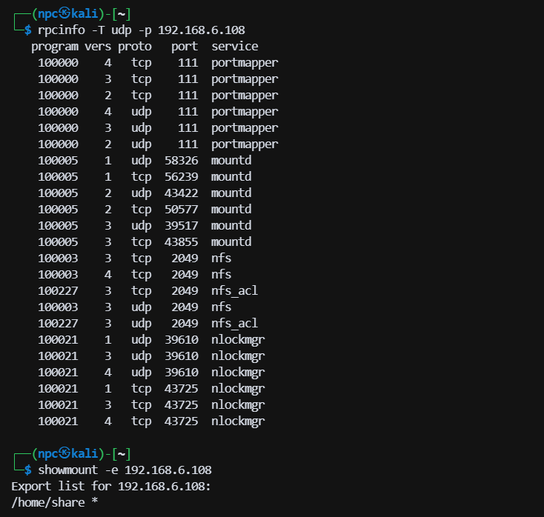Click the dollar sign before the showmount command
This screenshot has width=544, height=517.
(x=28, y=470)
